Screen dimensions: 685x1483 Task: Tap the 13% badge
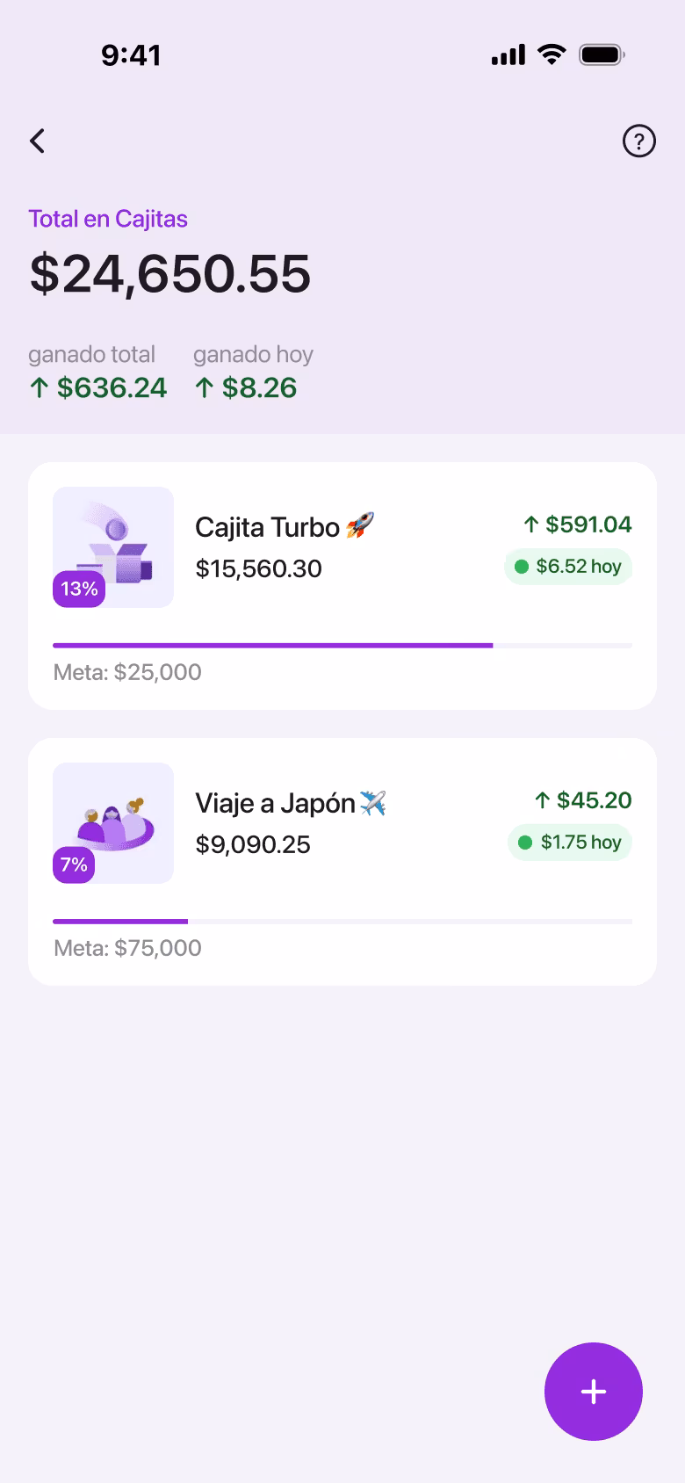pyautogui.click(x=79, y=589)
